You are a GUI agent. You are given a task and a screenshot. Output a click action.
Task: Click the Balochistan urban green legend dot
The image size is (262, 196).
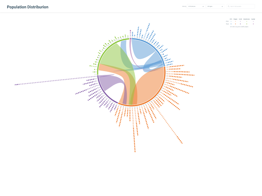click(247, 21)
